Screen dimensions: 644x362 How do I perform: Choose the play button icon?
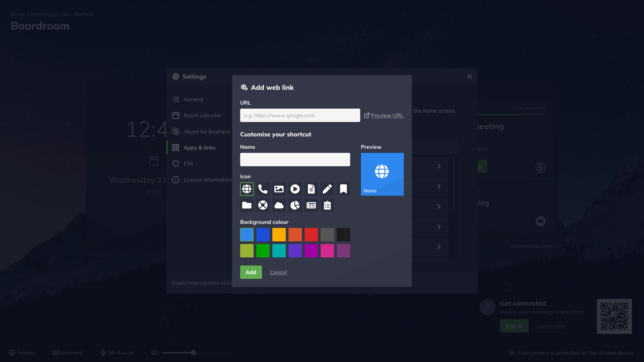[295, 189]
